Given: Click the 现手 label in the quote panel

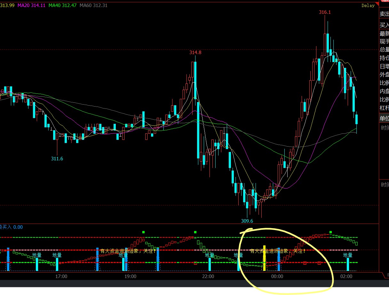Looking at the screenshot, I should coord(384,42).
